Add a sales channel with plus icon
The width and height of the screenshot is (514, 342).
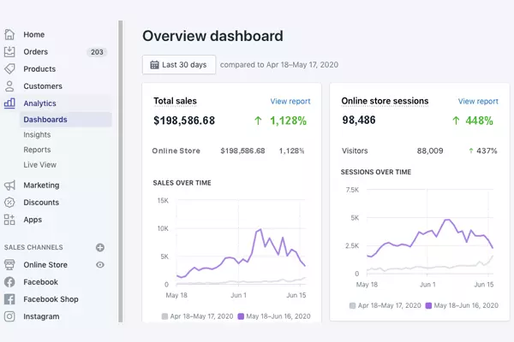point(100,247)
